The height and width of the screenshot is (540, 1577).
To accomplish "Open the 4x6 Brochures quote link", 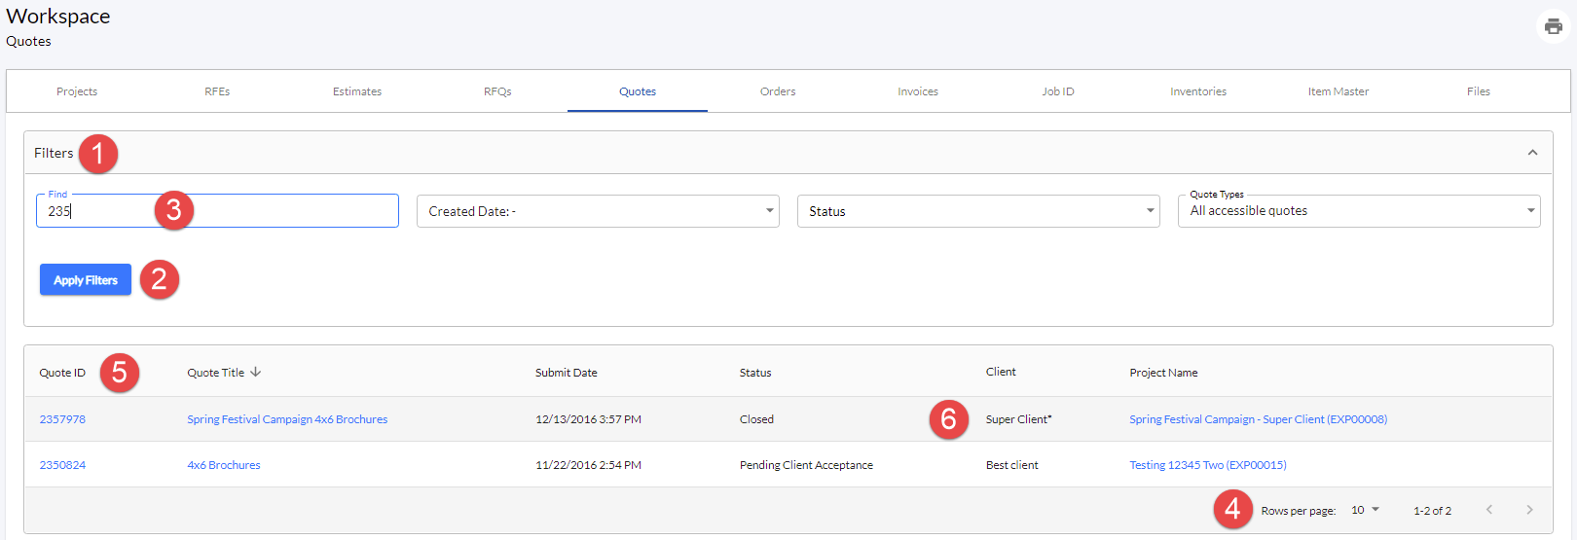I will [224, 465].
